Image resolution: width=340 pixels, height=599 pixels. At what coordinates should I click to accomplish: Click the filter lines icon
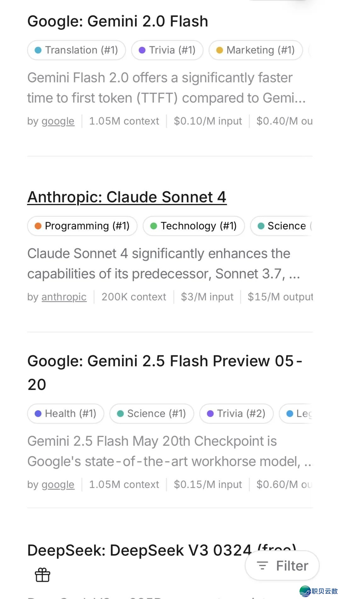coord(263,566)
